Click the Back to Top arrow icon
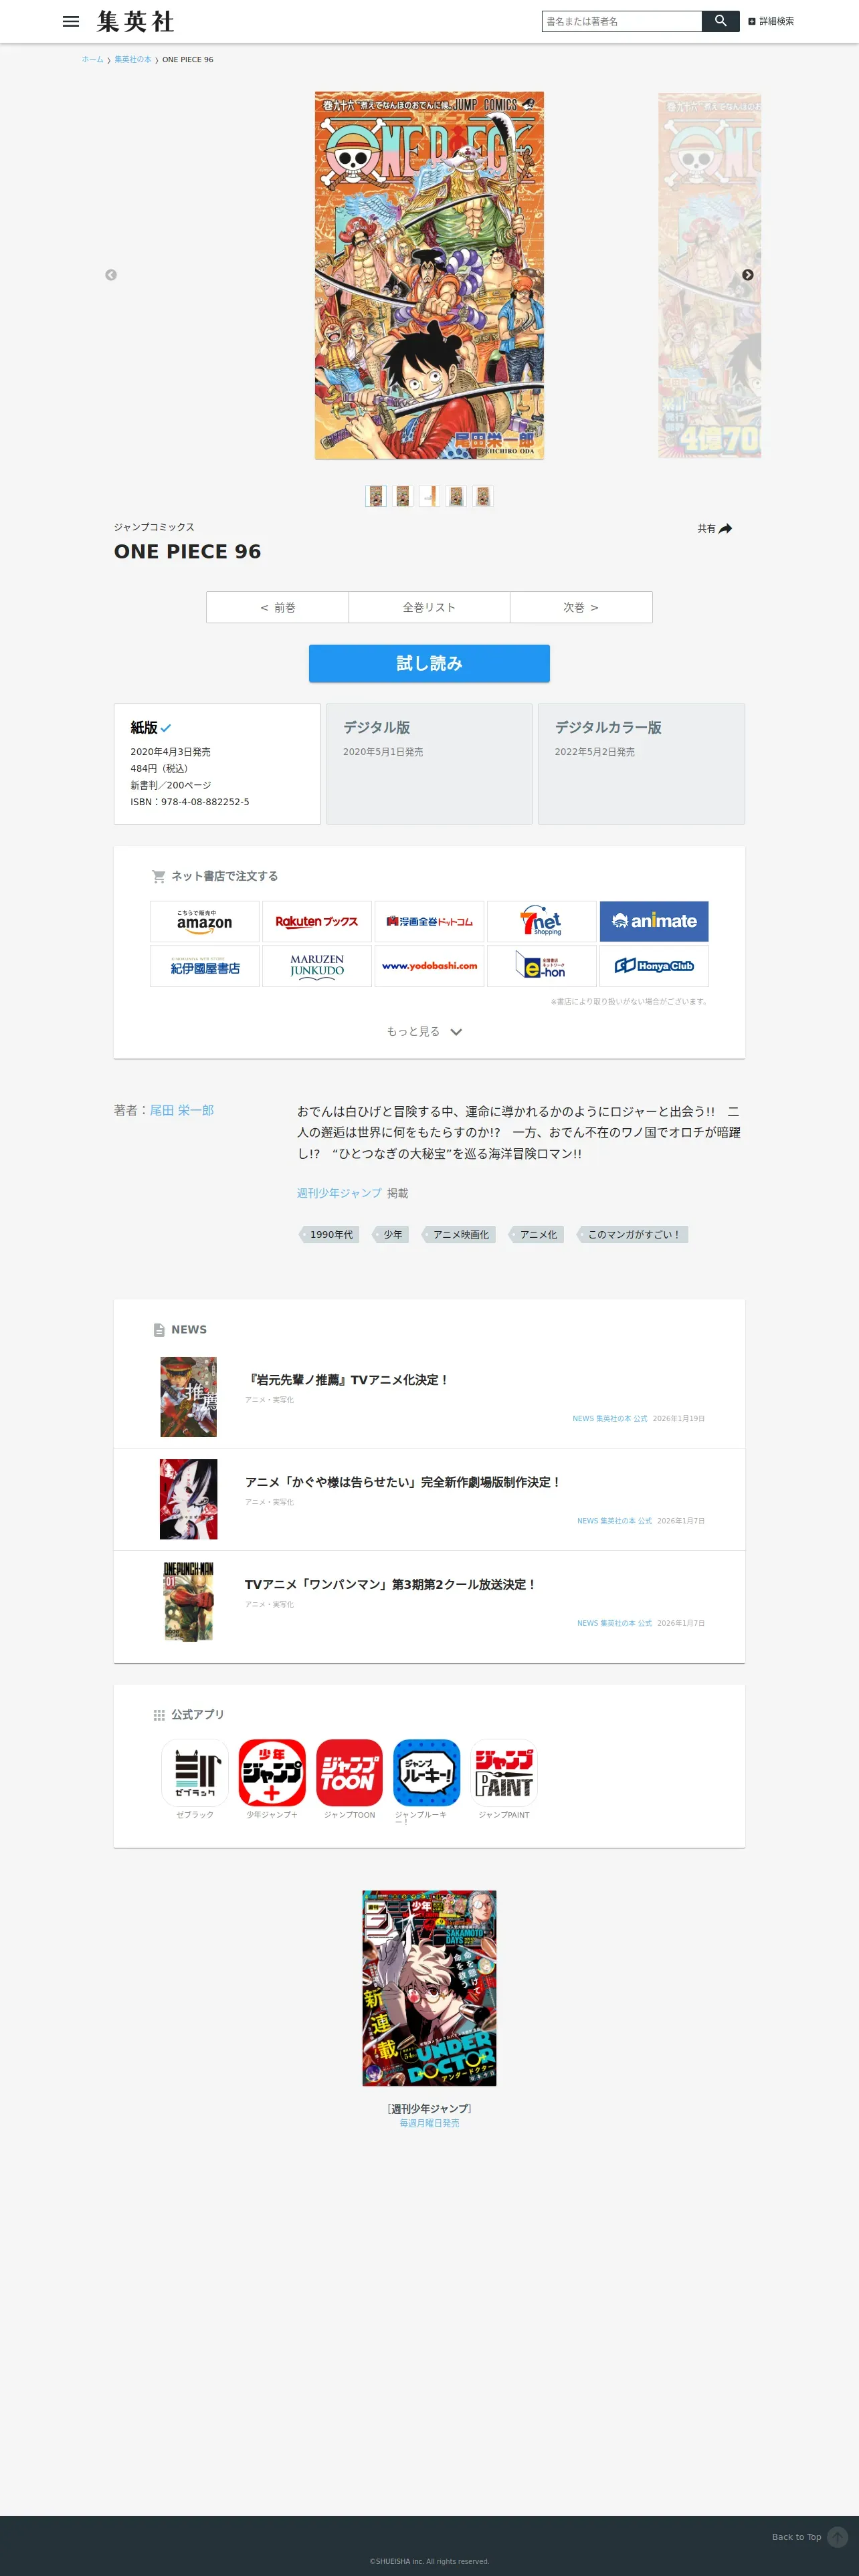Viewport: 859px width, 2576px height. [x=838, y=2537]
